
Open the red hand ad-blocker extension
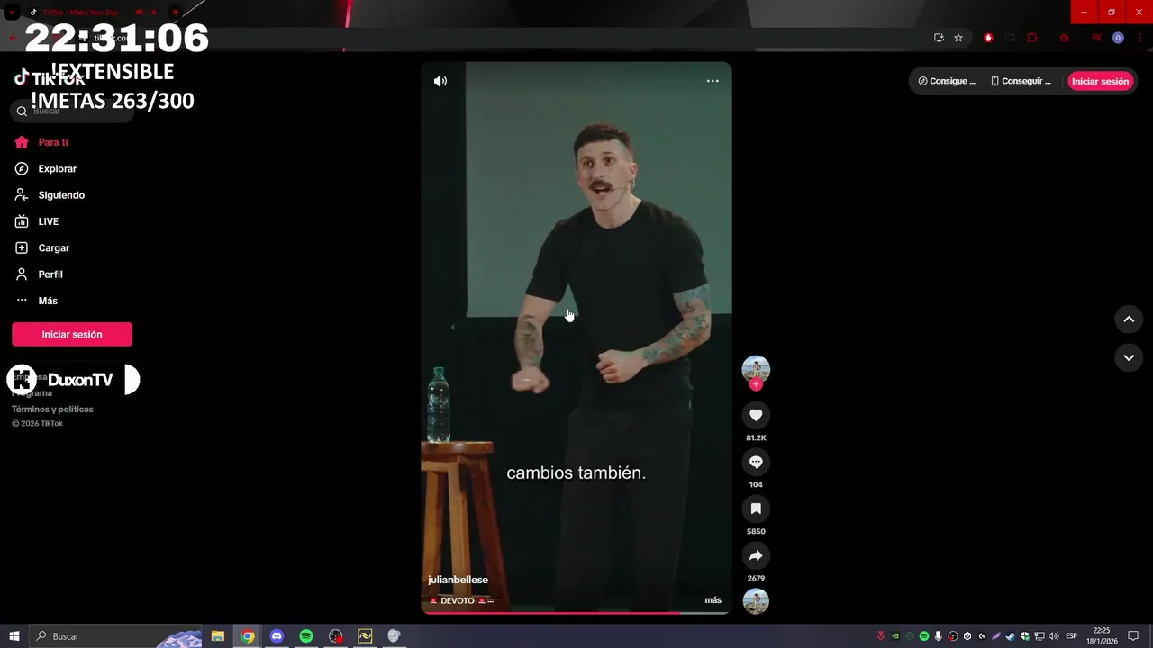pyautogui.click(x=989, y=38)
